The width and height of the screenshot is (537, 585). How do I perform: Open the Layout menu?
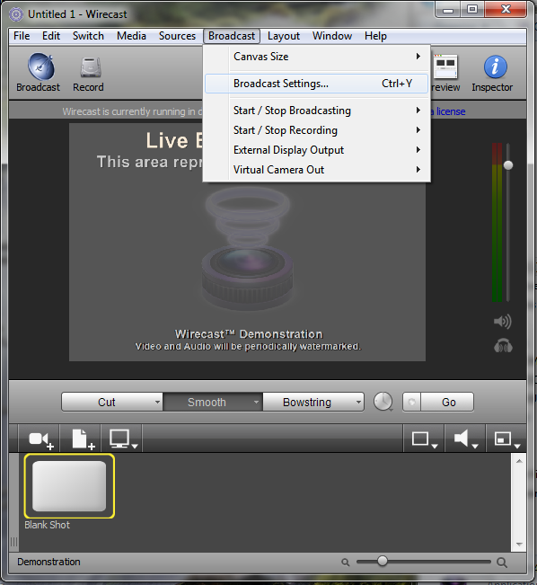284,36
